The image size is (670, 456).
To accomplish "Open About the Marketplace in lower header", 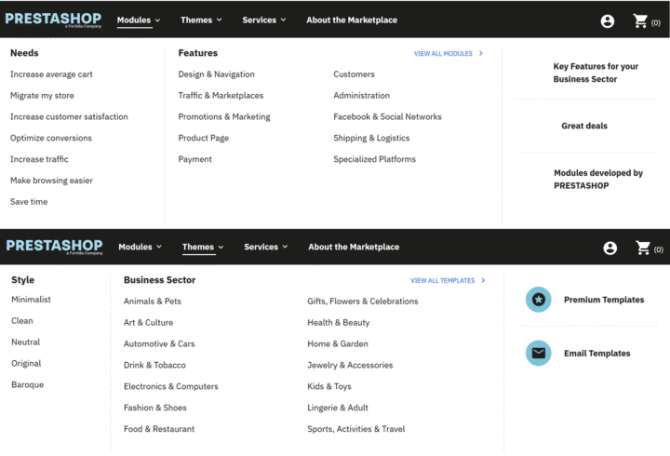I will [354, 247].
